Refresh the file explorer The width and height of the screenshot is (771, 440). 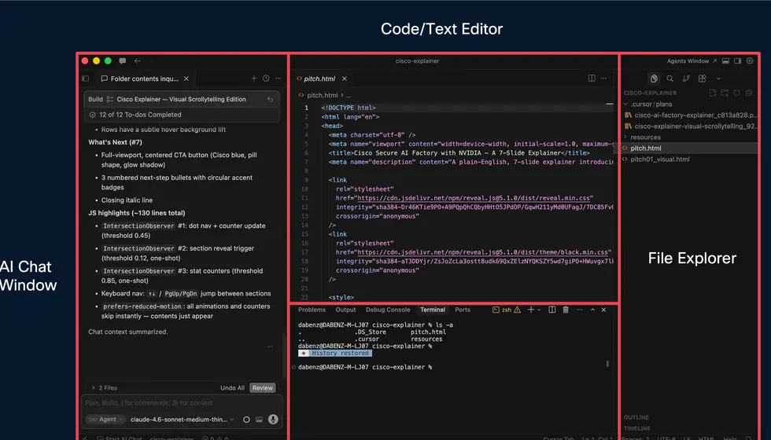736,93
